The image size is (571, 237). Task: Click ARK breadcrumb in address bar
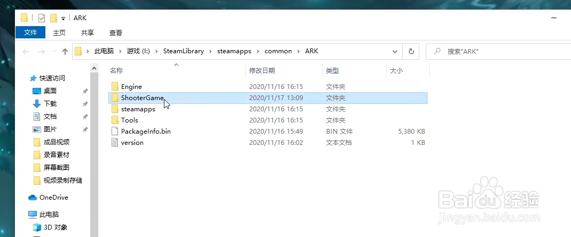click(x=312, y=51)
